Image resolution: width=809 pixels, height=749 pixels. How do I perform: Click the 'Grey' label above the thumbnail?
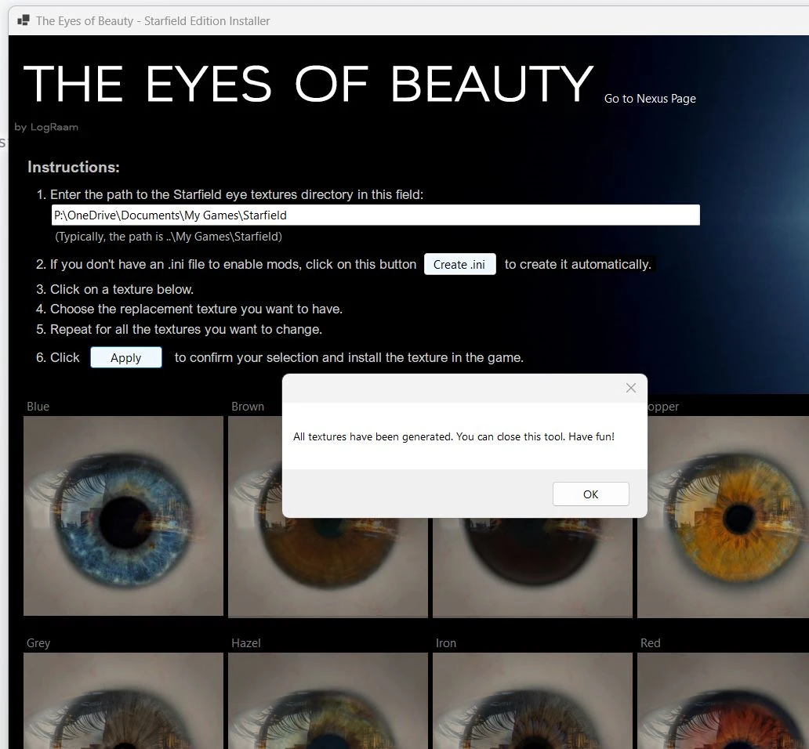[x=38, y=642]
